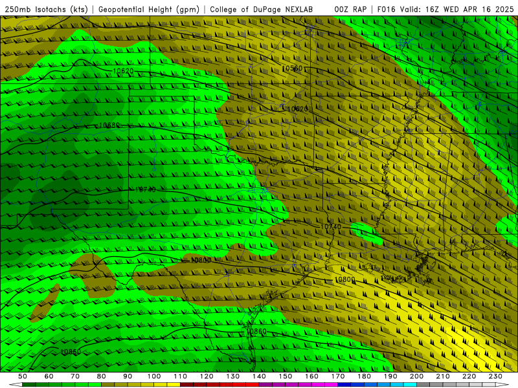Click the 100 kts color bar tick label
This screenshot has width=518, height=388.
pyautogui.click(x=154, y=376)
